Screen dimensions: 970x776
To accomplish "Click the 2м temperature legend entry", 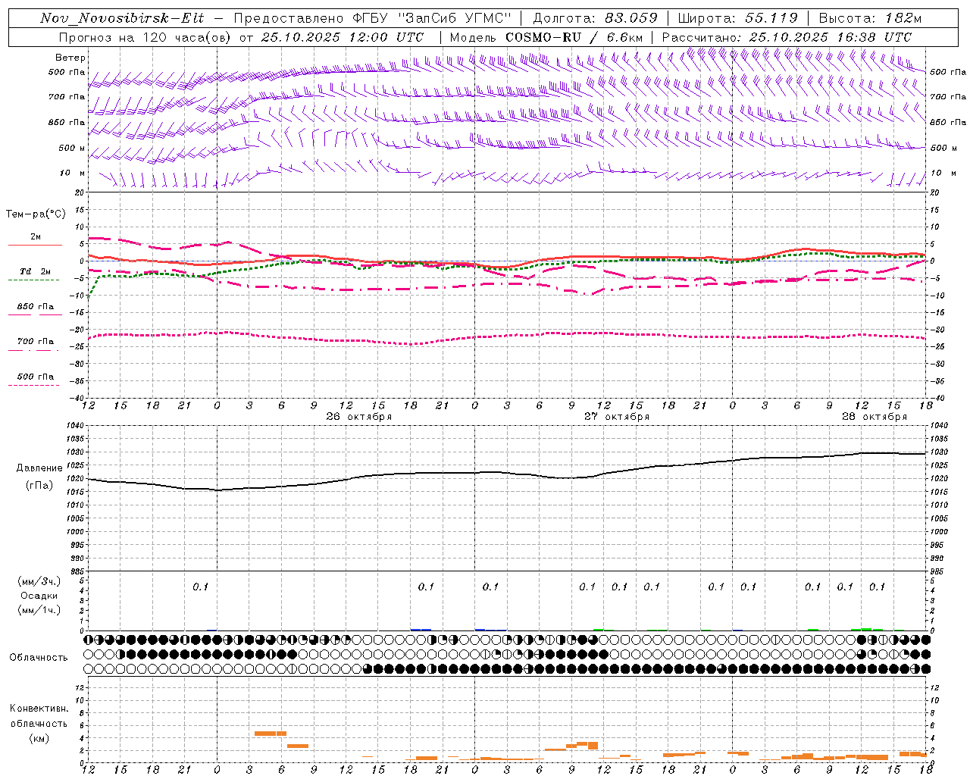I will click(36, 237).
